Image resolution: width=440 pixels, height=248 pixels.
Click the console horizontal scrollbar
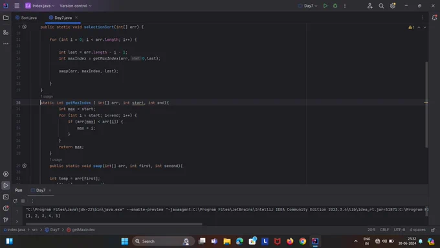[x=114, y=224]
